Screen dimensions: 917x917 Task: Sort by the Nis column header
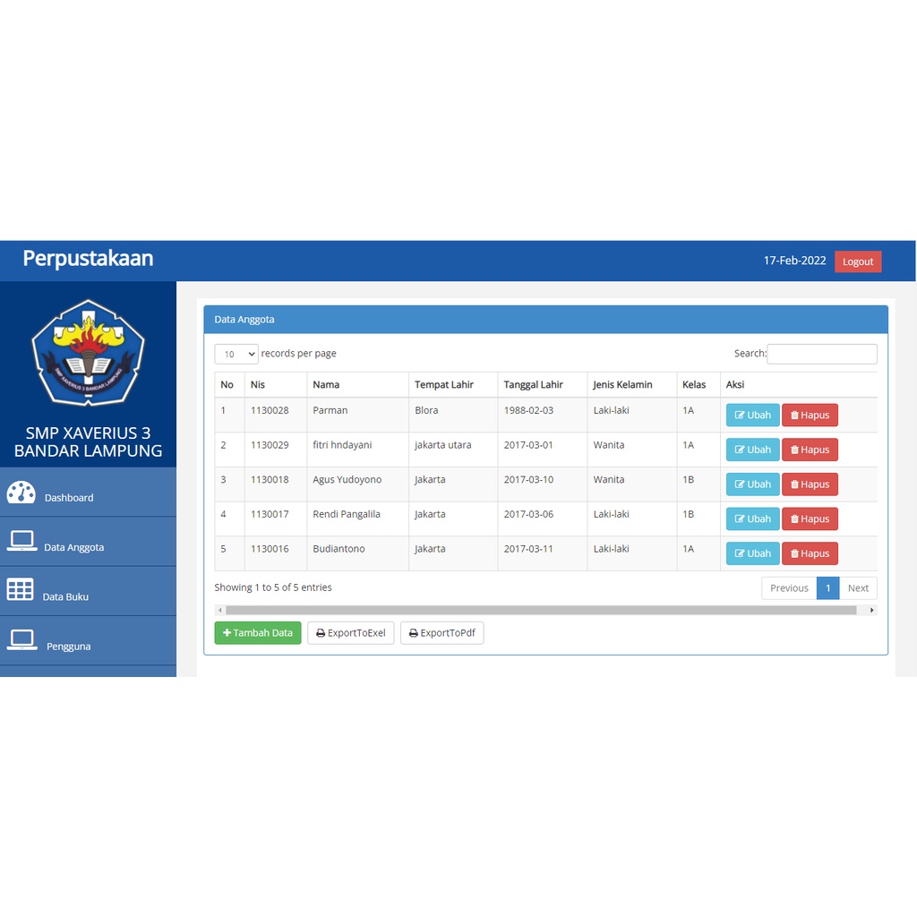click(276, 385)
